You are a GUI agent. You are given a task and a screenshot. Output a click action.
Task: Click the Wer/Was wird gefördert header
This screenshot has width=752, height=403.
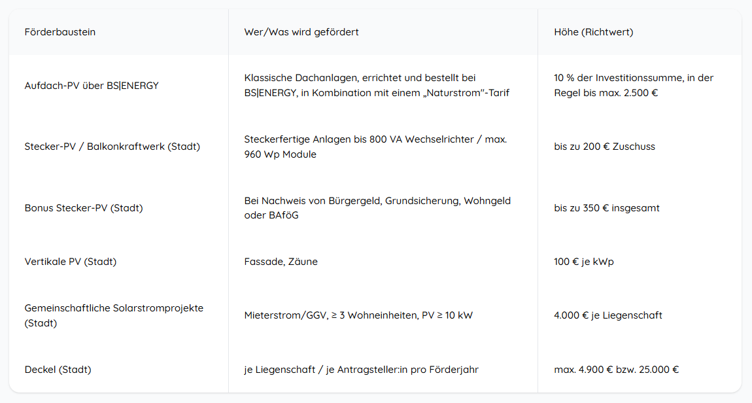point(301,32)
